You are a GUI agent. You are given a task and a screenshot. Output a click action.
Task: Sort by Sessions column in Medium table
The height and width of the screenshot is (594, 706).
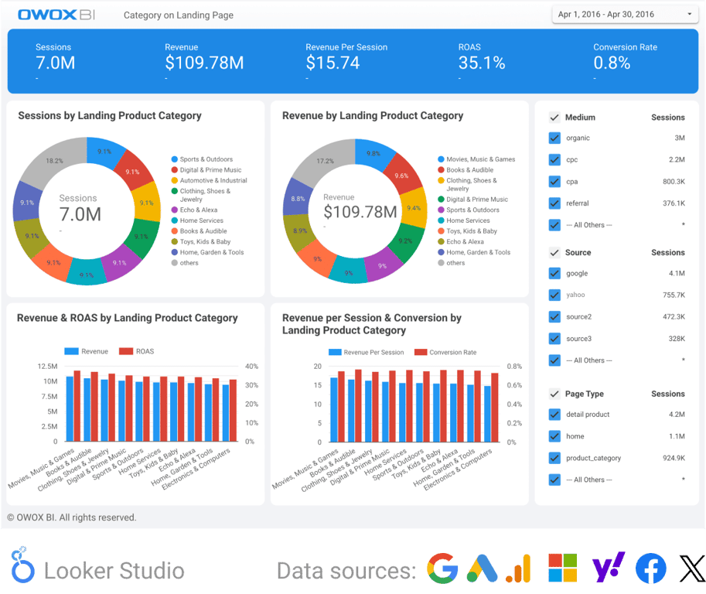coord(668,118)
